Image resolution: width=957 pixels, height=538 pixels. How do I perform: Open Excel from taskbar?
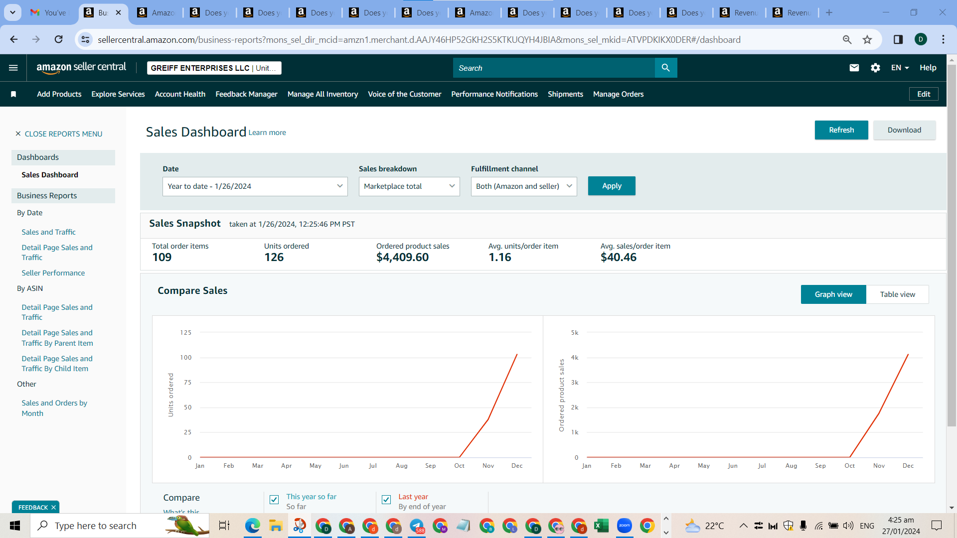coord(601,526)
